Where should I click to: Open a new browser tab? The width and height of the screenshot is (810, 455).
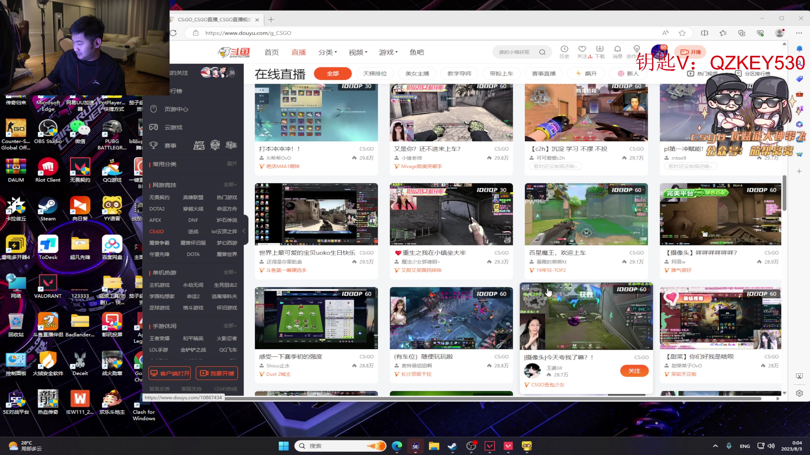(x=271, y=20)
